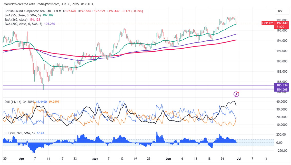
Task: Click the 19.2697 orange DMI value
Action: [x=54, y=102]
